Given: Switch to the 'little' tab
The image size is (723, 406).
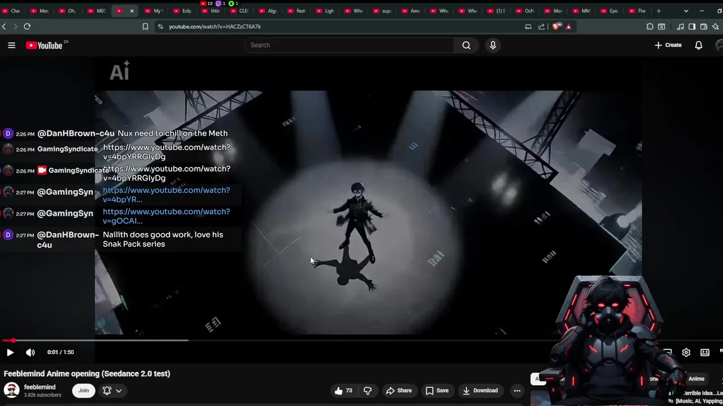Looking at the screenshot, I should [211, 11].
